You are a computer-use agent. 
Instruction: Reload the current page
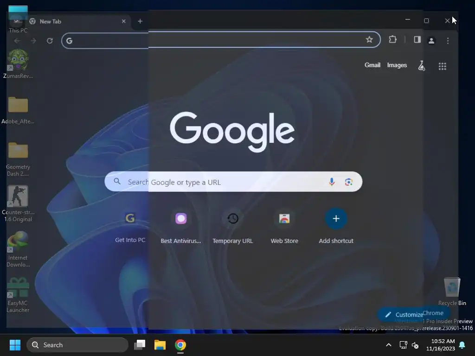(50, 41)
